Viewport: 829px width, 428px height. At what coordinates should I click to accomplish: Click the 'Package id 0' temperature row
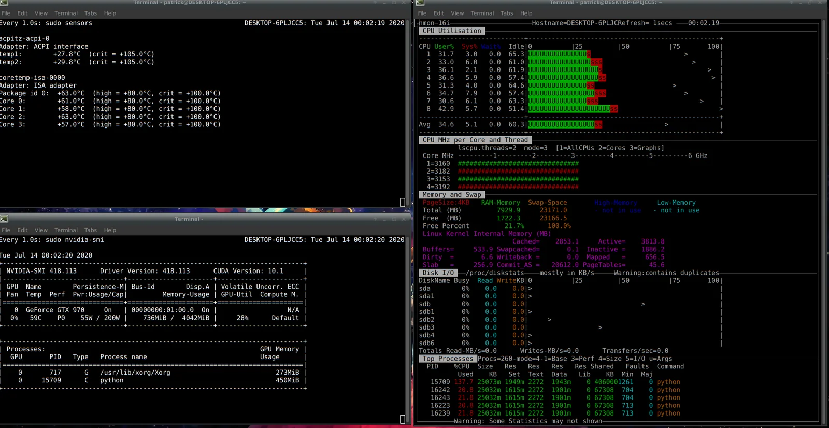(x=110, y=93)
